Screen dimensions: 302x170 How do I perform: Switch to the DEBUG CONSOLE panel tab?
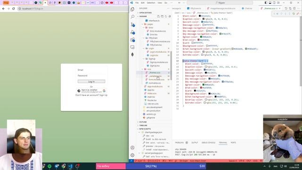tap(209, 143)
